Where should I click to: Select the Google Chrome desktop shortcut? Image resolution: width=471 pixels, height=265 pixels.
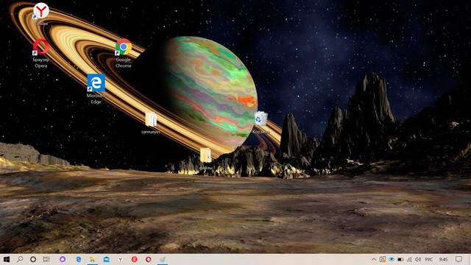[123, 53]
